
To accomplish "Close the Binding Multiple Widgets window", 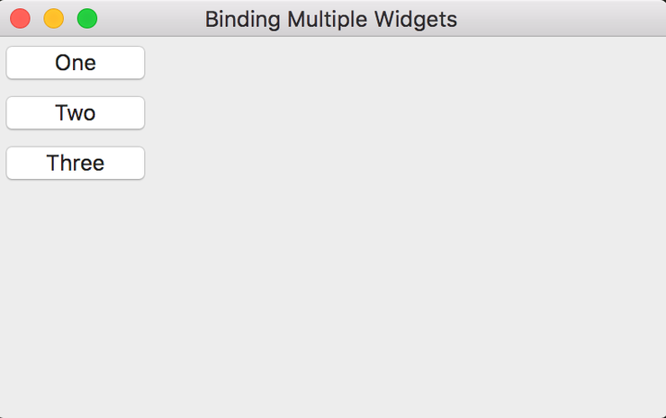I will point(20,18).
